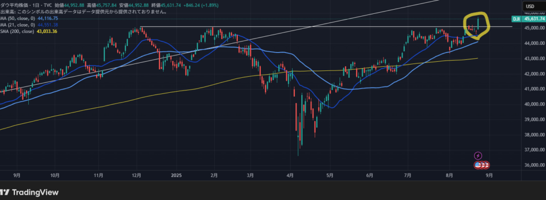Click the 4月 time axis label
The image size is (546, 200).
(x=290, y=175)
